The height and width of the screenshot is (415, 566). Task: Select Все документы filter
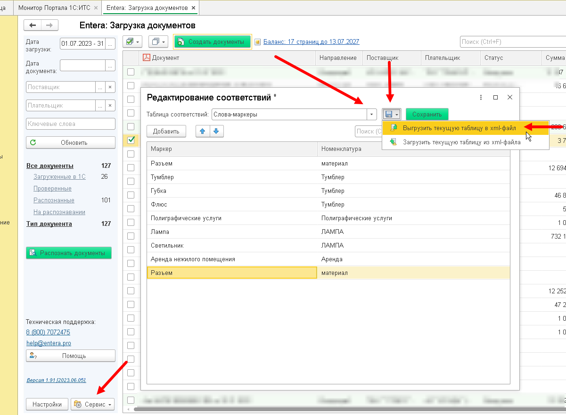[x=49, y=166]
